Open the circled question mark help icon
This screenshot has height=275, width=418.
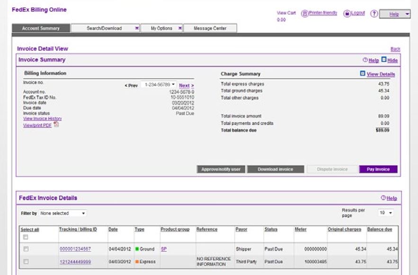point(374,13)
